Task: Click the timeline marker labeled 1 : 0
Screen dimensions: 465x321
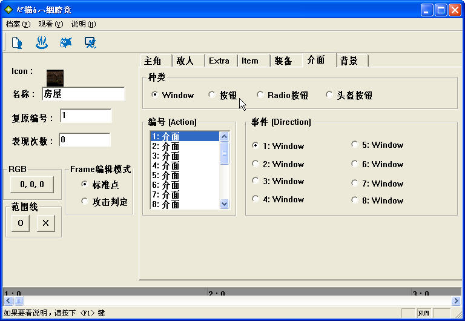Action: click(x=13, y=293)
